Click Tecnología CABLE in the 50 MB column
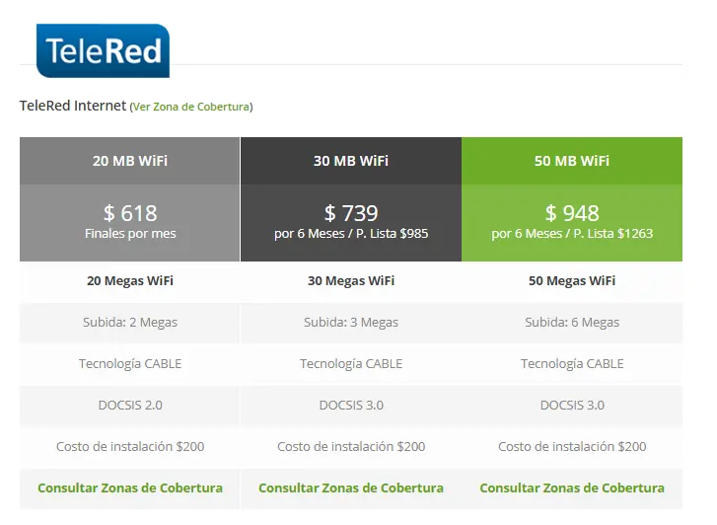 click(x=572, y=364)
